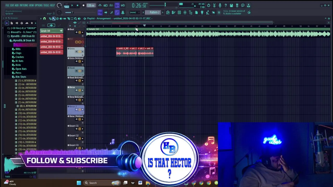Select the playlist slip tool
Screen dimensions: 333x187
pos(65,18)
